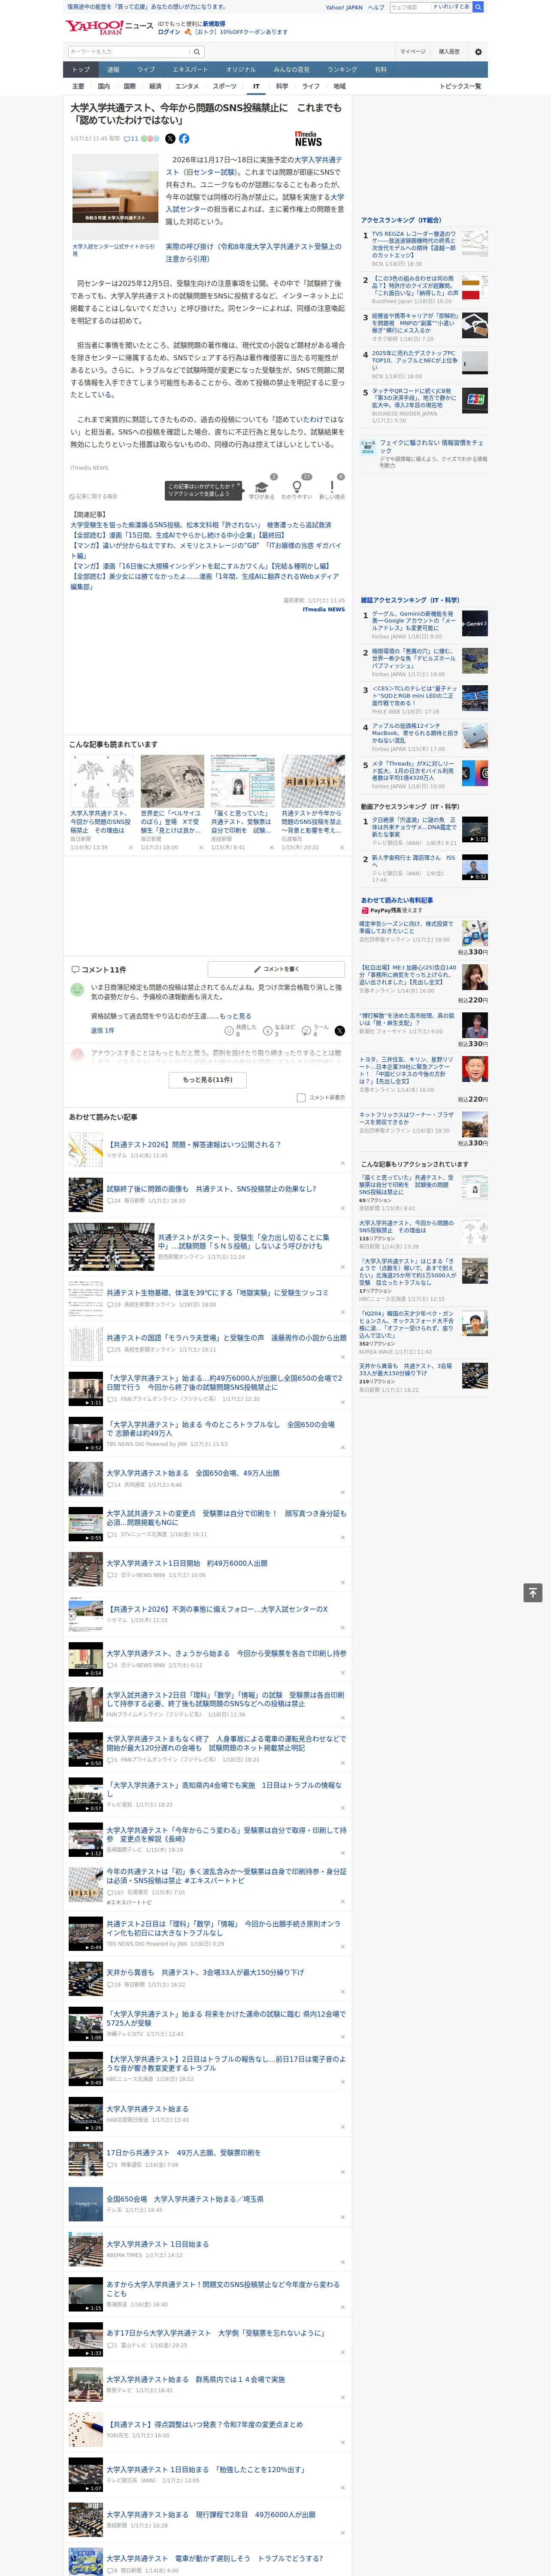Image resolution: width=551 pixels, height=2576 pixels.
Task: Click the ITmedia NEWS logo
Action: [308, 139]
